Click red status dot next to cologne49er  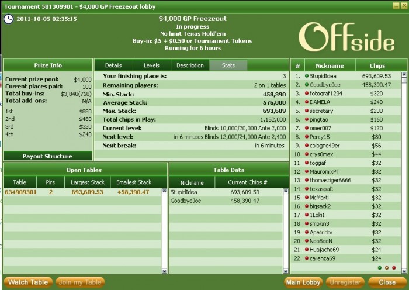[x=307, y=146]
